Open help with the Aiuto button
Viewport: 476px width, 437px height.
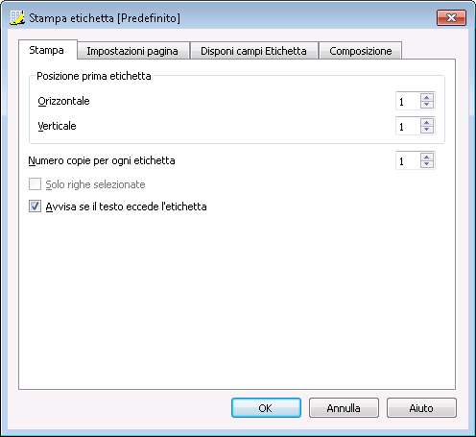click(421, 408)
